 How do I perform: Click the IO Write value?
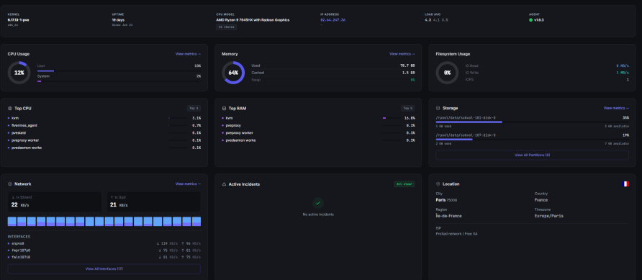623,73
